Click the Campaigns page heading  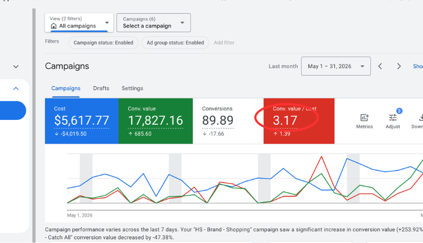(67, 66)
